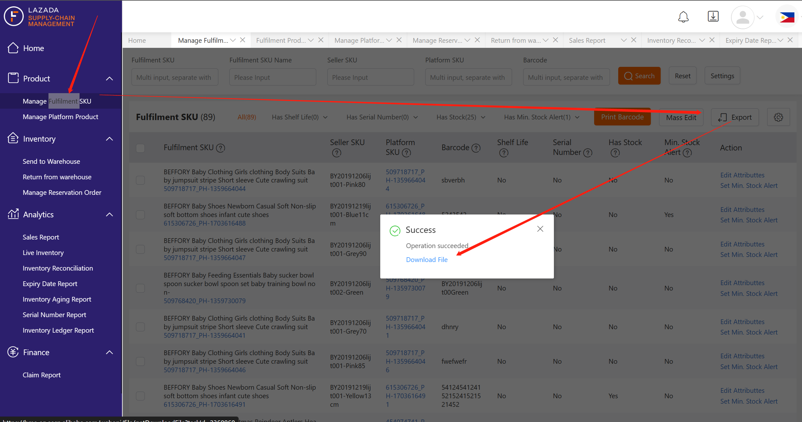Click the Has Stock help icon

(x=615, y=153)
